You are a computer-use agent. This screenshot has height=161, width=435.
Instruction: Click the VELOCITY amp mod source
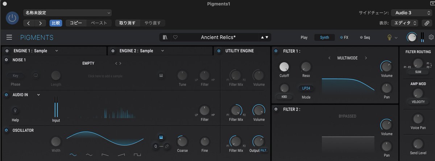click(418, 102)
